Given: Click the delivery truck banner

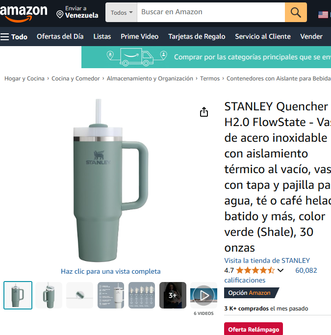Looking at the screenshot, I should tap(206, 57).
